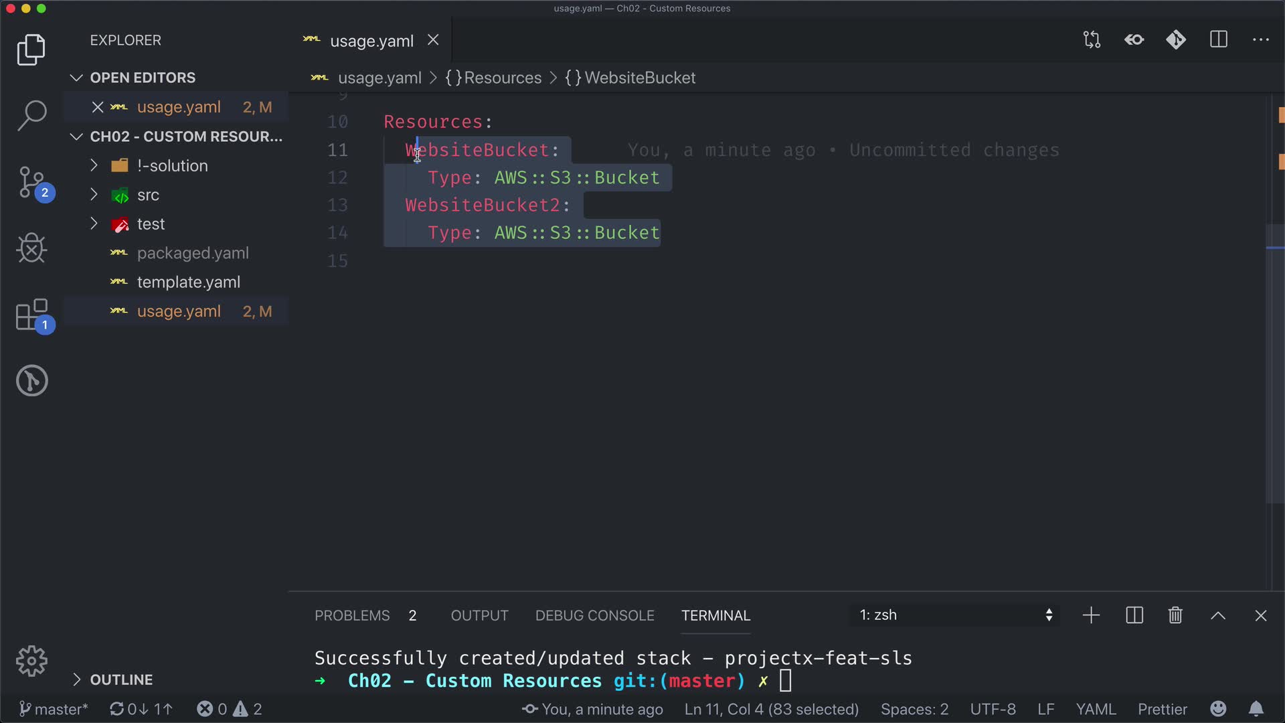This screenshot has height=723, width=1285.
Task: Open the 1: zsh terminal selector dropdown
Action: (x=955, y=615)
